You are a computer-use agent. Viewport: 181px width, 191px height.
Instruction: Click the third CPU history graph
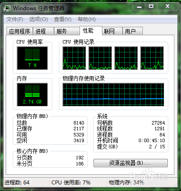click(126, 58)
